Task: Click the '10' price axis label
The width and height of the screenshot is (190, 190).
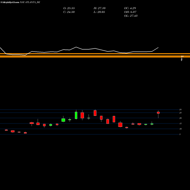Action: [180, 129]
